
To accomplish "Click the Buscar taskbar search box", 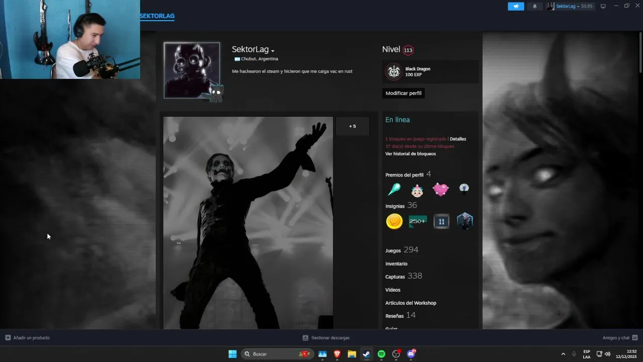I will pyautogui.click(x=278, y=354).
